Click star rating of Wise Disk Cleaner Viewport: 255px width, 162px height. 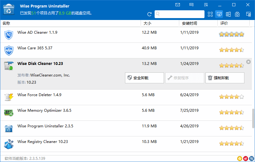pos(232,66)
